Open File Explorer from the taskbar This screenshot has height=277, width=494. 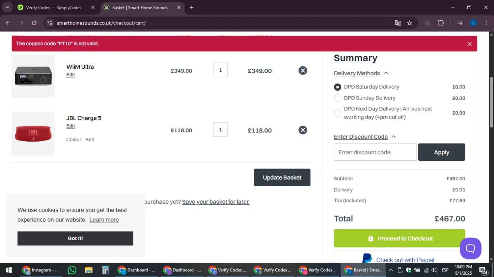pos(89,270)
